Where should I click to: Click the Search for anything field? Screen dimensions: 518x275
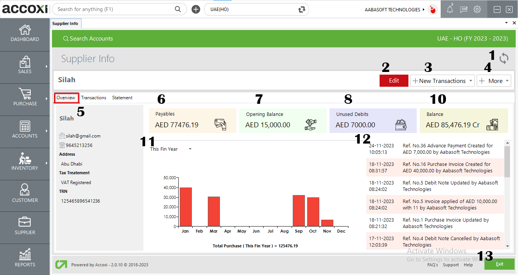(114, 9)
